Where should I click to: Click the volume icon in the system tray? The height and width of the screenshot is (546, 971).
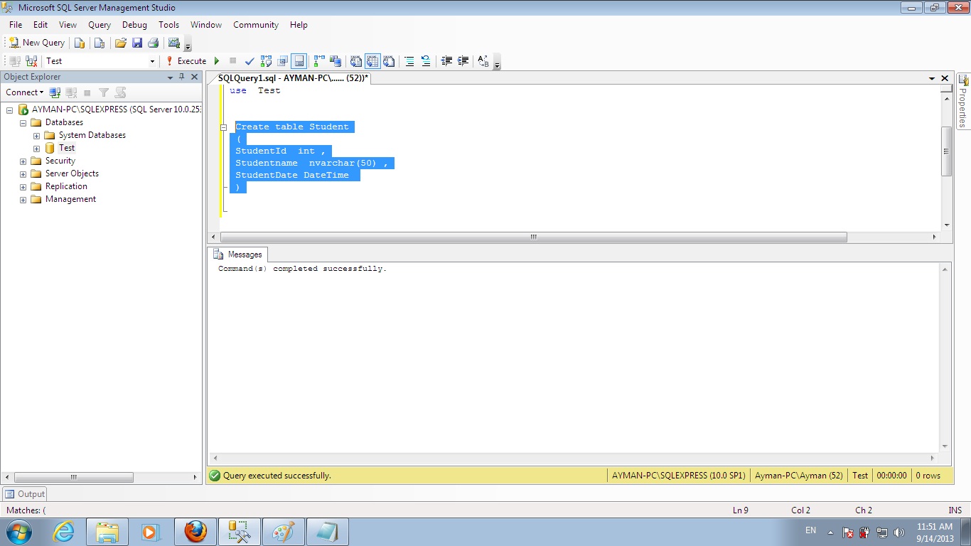(899, 532)
